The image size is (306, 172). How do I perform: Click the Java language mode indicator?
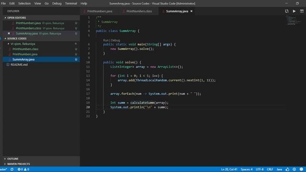pyautogui.click(x=279, y=169)
